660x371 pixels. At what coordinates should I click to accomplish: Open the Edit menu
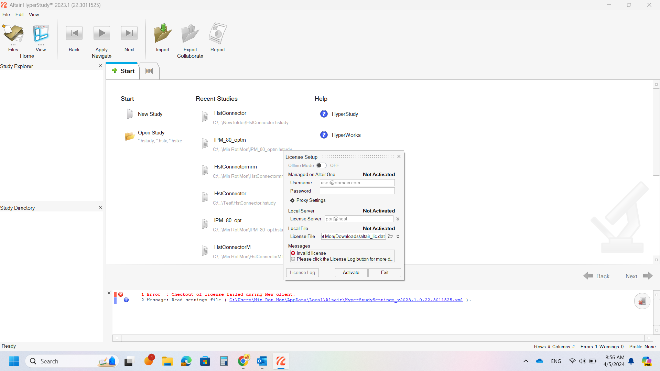(19, 14)
